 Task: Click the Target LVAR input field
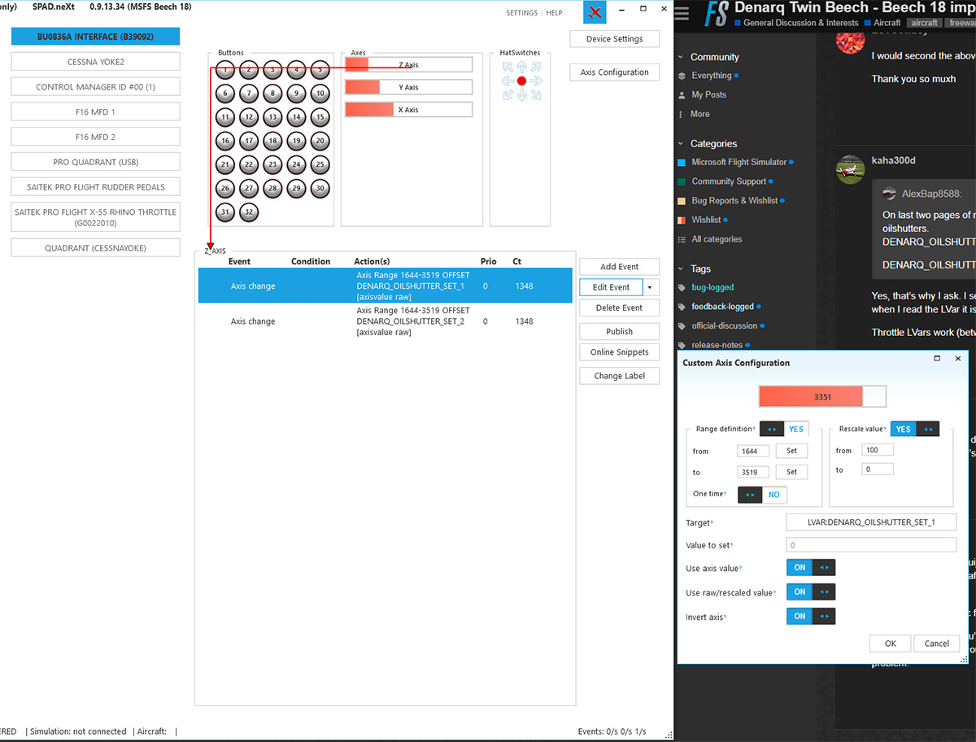871,522
